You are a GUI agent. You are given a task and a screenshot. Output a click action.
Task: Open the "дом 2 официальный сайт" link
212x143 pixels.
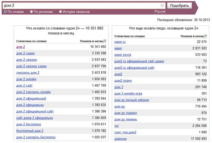click(x=35, y=111)
